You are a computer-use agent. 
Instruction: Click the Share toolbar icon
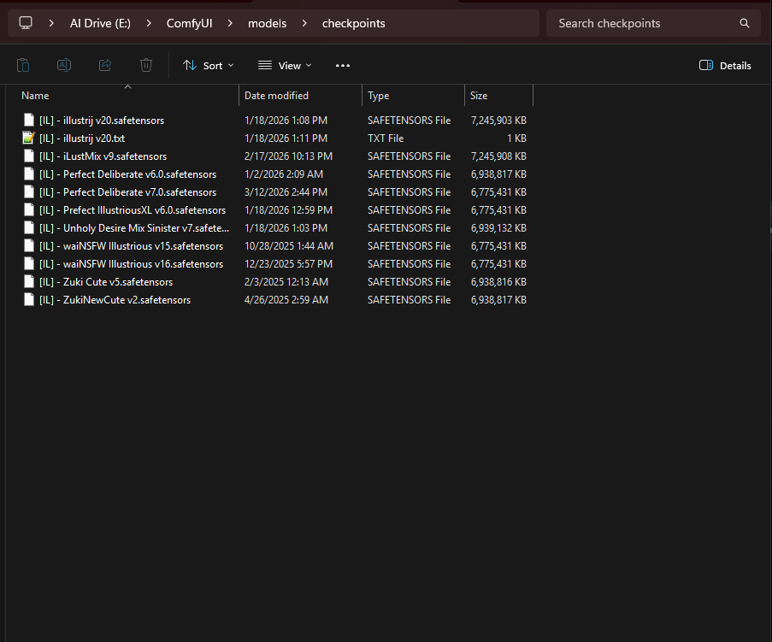pos(105,66)
